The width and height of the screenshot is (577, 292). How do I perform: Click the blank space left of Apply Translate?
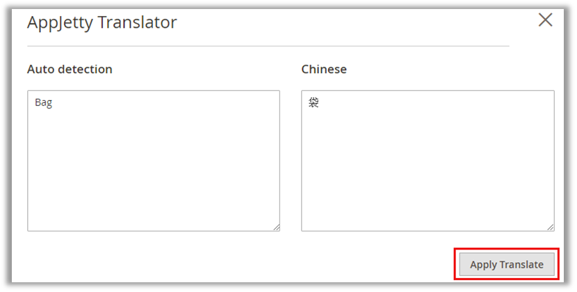pos(278,265)
